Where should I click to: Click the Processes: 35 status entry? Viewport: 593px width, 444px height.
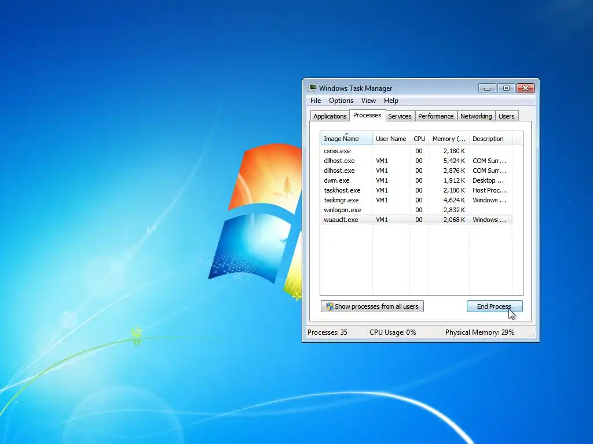[327, 332]
